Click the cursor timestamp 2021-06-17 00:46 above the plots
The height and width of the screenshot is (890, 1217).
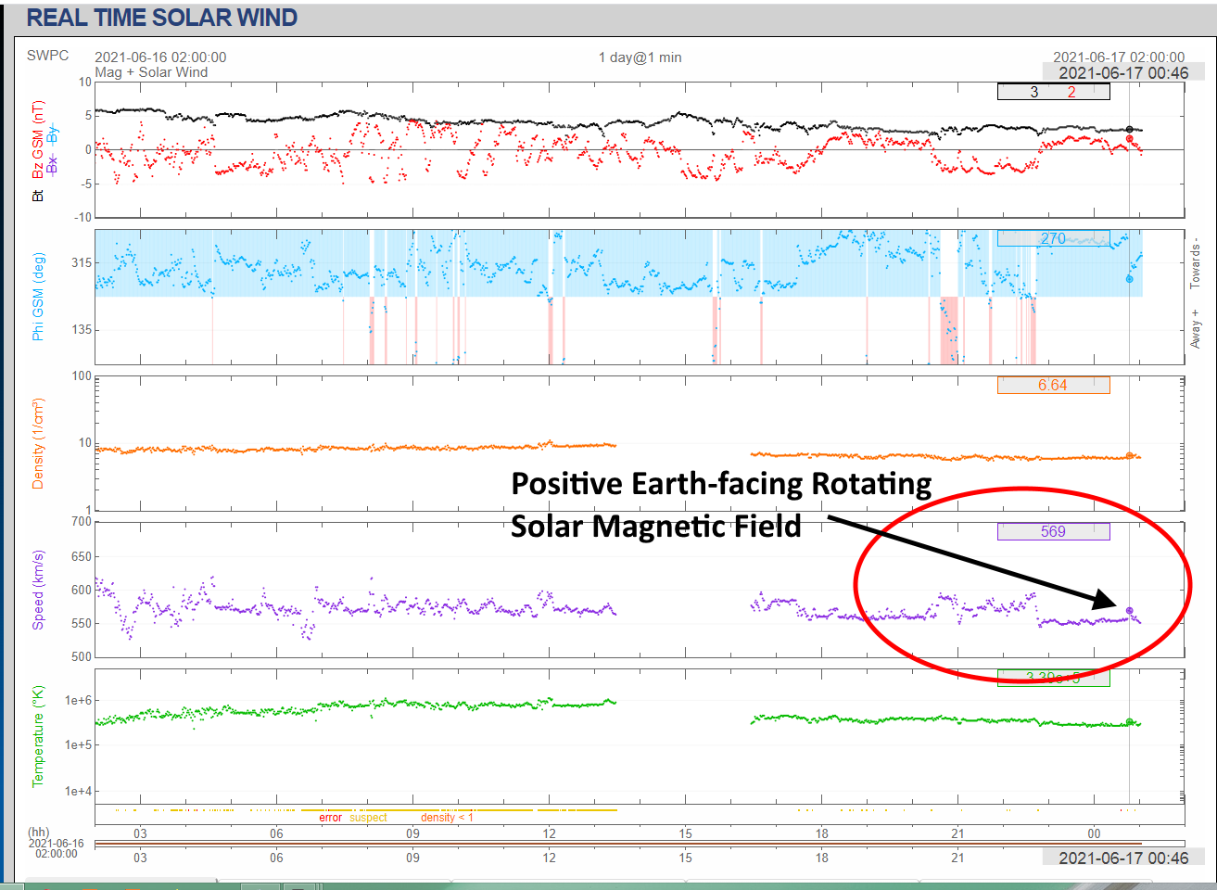[x=1123, y=73]
